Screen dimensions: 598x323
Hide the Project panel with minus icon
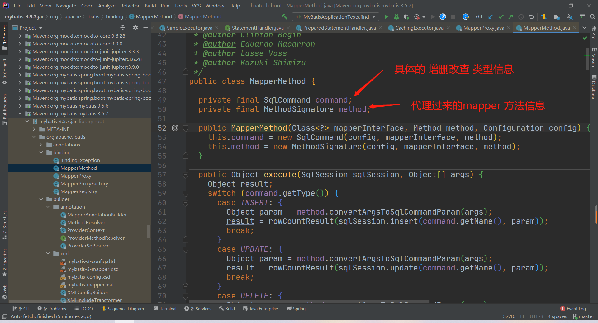[x=145, y=28]
